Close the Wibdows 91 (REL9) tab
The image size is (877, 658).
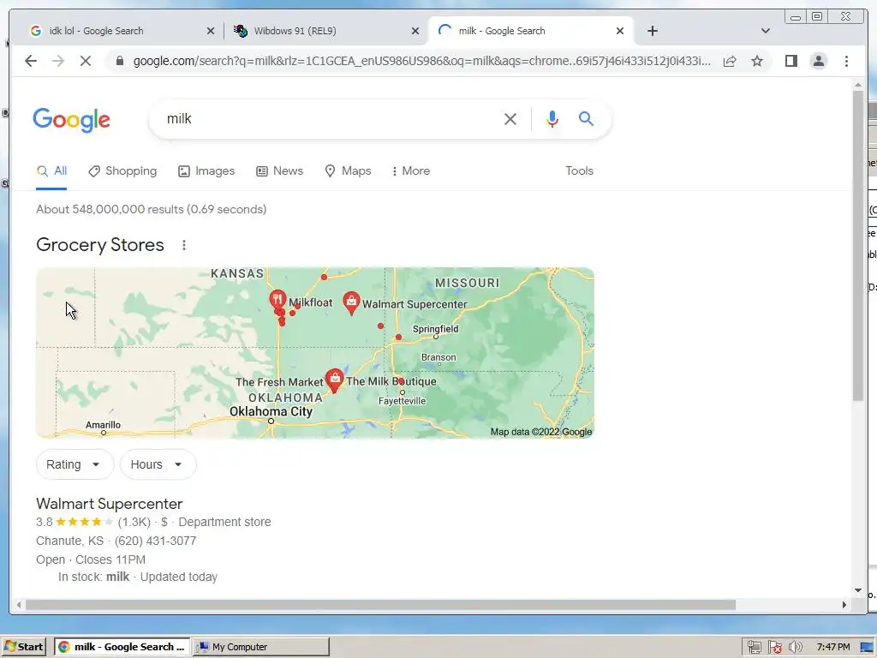coord(415,31)
